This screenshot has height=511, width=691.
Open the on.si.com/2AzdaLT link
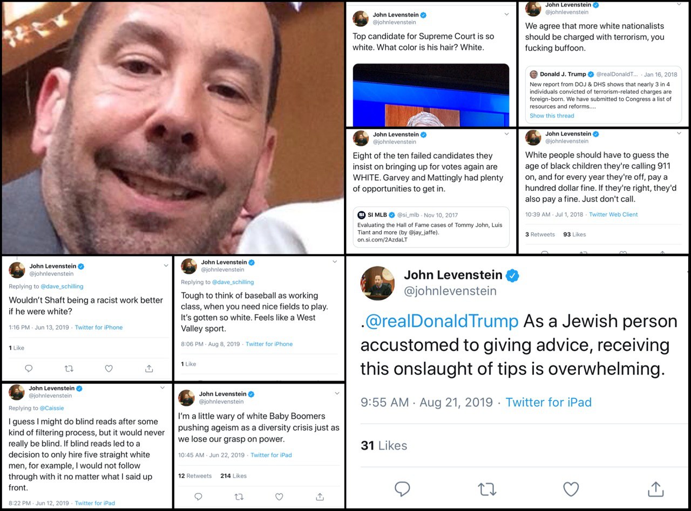pyautogui.click(x=382, y=240)
